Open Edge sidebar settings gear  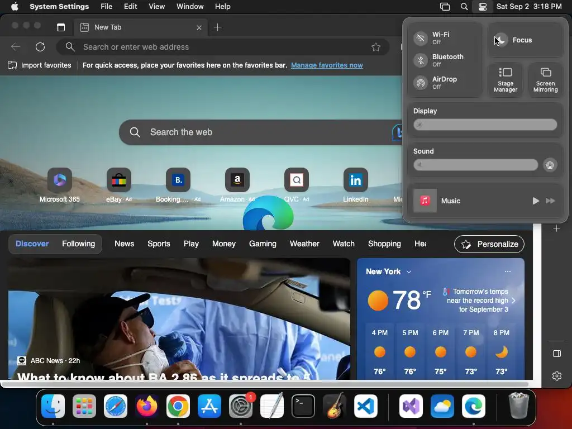coord(557,376)
